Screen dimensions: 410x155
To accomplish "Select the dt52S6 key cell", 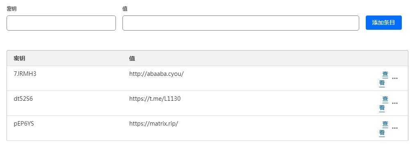I will coord(23,99).
